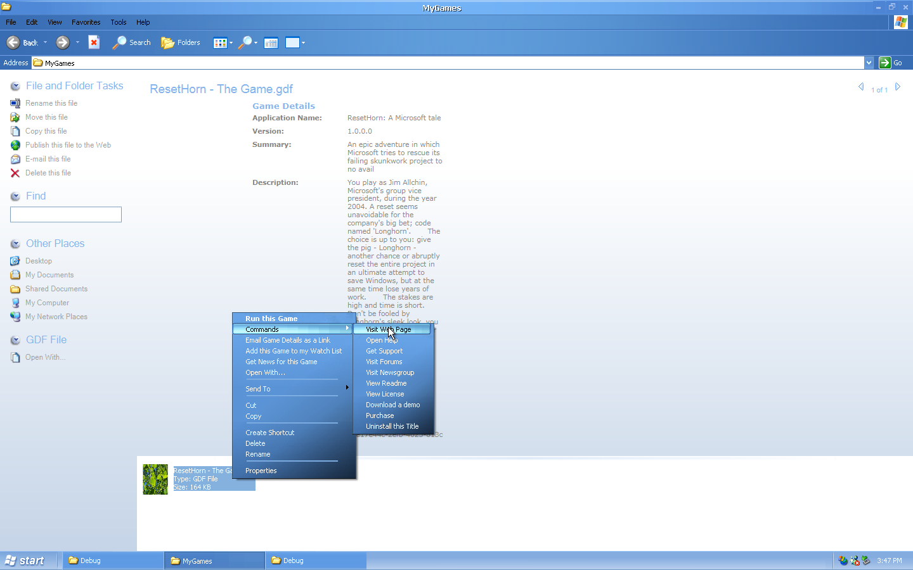
Task: Click the preview pane layout icon
Action: (x=292, y=43)
